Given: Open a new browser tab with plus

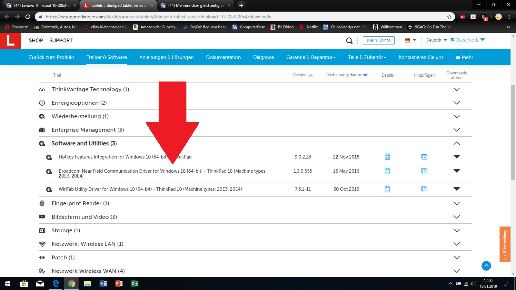Looking at the screenshot, I should 241,5.
